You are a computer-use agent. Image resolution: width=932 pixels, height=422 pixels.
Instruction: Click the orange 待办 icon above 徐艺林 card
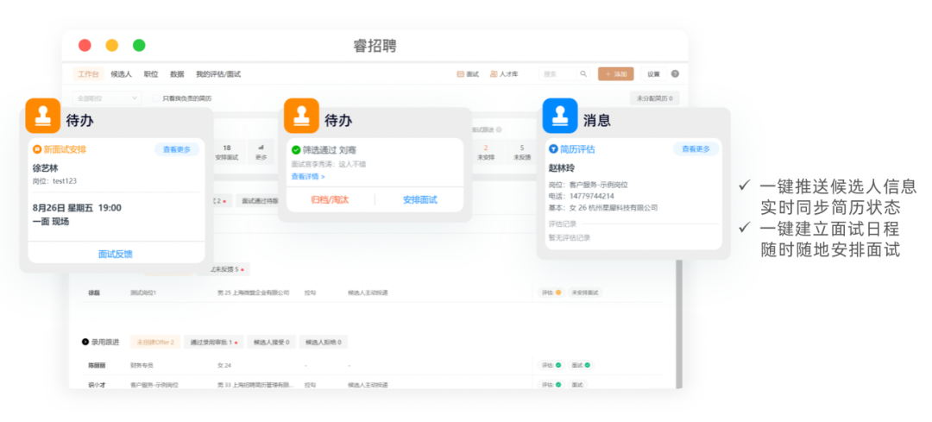click(x=42, y=117)
